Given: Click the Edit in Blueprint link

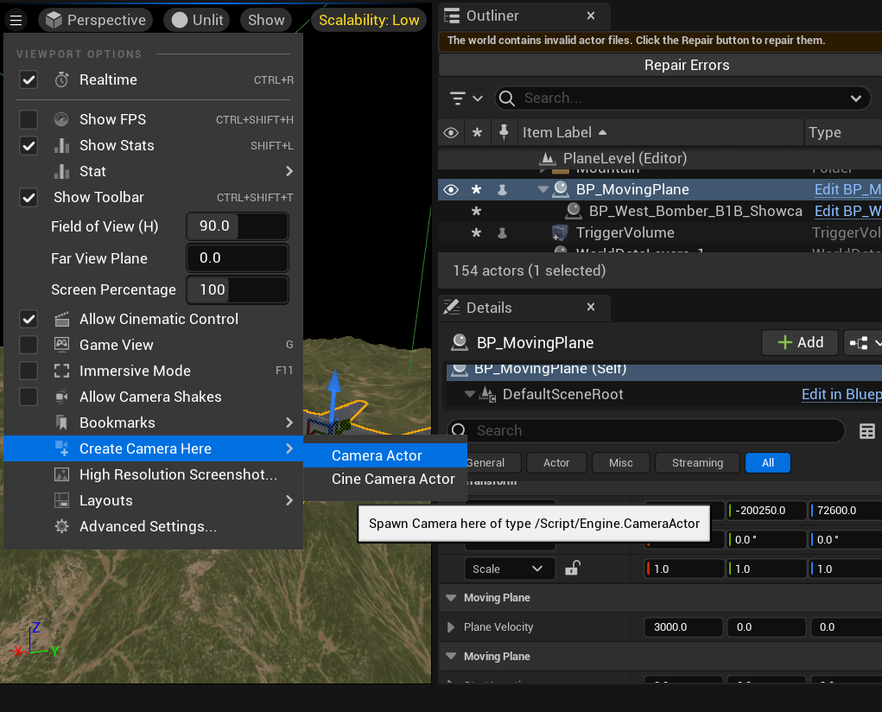Looking at the screenshot, I should [841, 395].
